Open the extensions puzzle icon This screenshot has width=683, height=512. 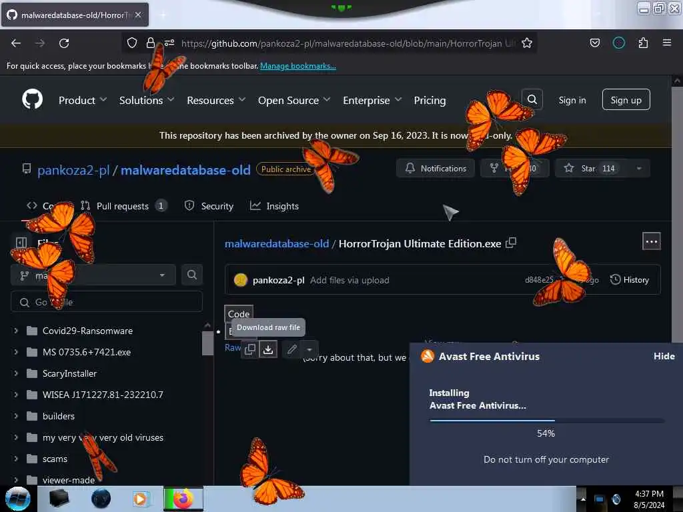(x=643, y=43)
